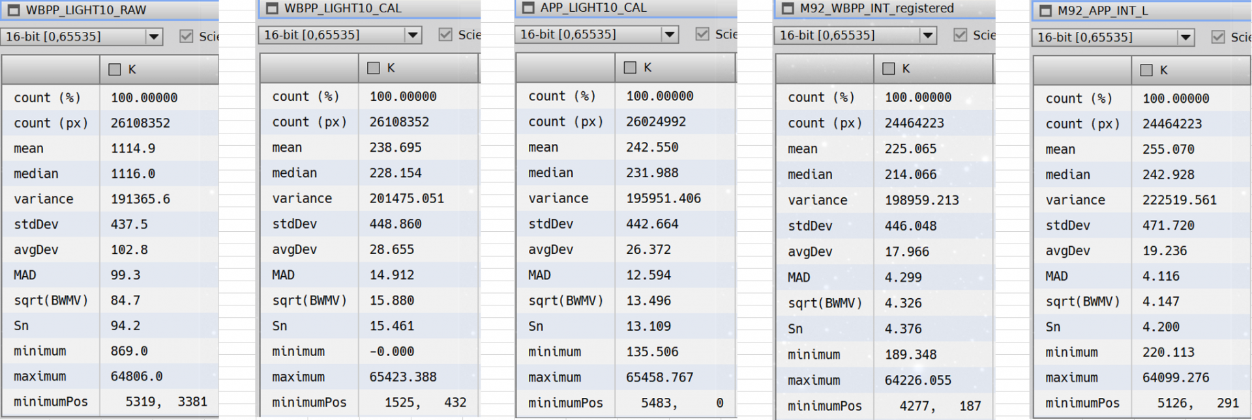1252x420 pixels.
Task: Select variance 222519.561 cell
Action: tap(1179, 201)
